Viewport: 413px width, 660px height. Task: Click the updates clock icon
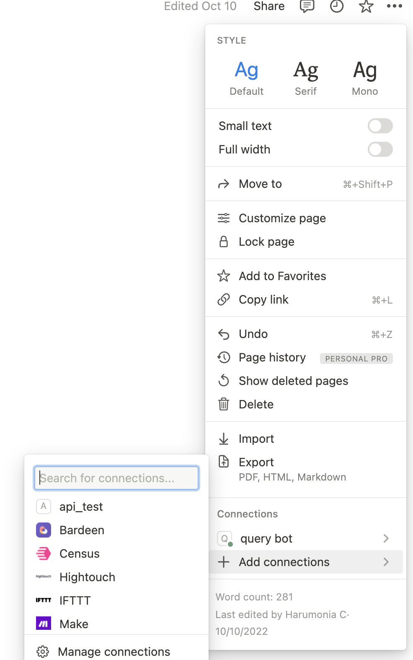pos(337,6)
